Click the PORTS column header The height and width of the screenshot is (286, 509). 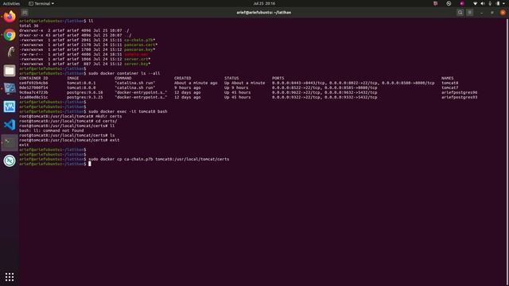coord(278,78)
